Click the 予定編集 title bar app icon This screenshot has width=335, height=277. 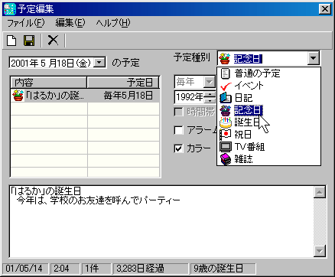click(x=10, y=9)
